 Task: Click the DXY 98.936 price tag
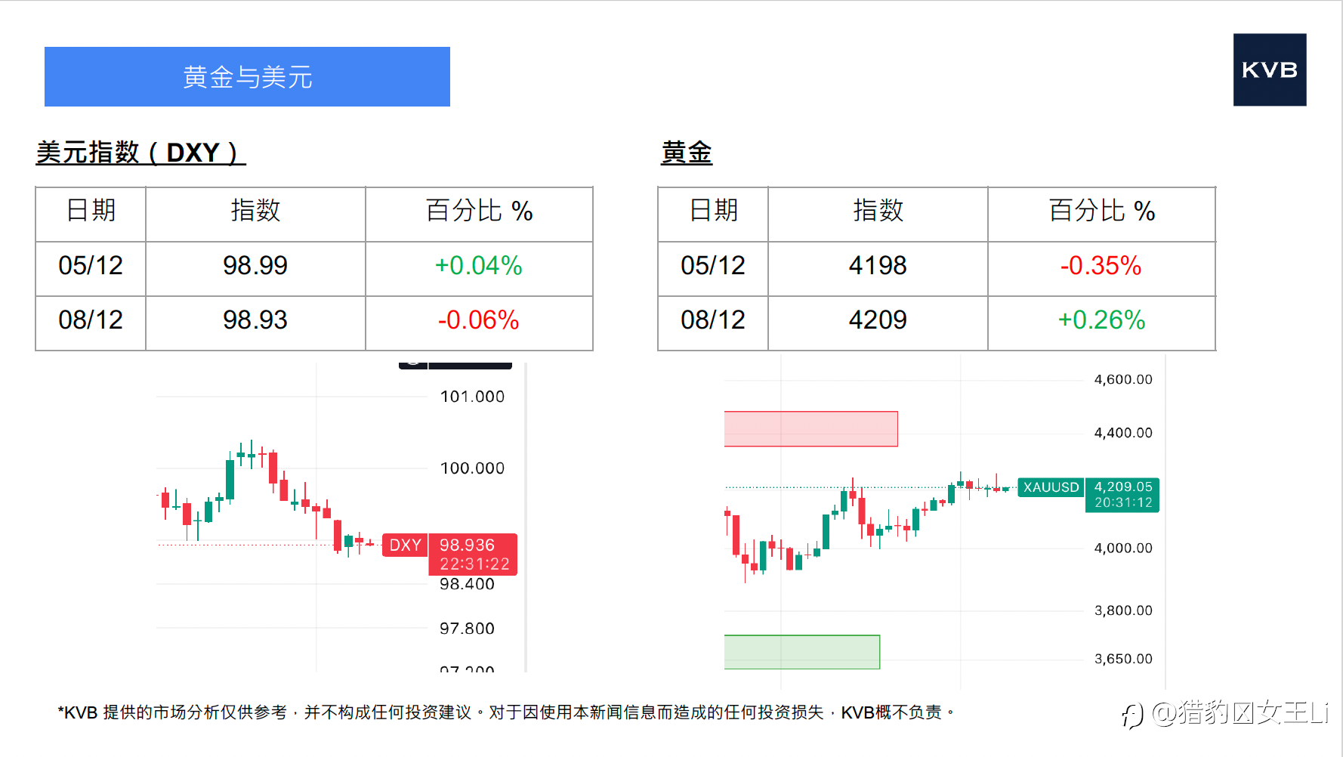tap(473, 555)
